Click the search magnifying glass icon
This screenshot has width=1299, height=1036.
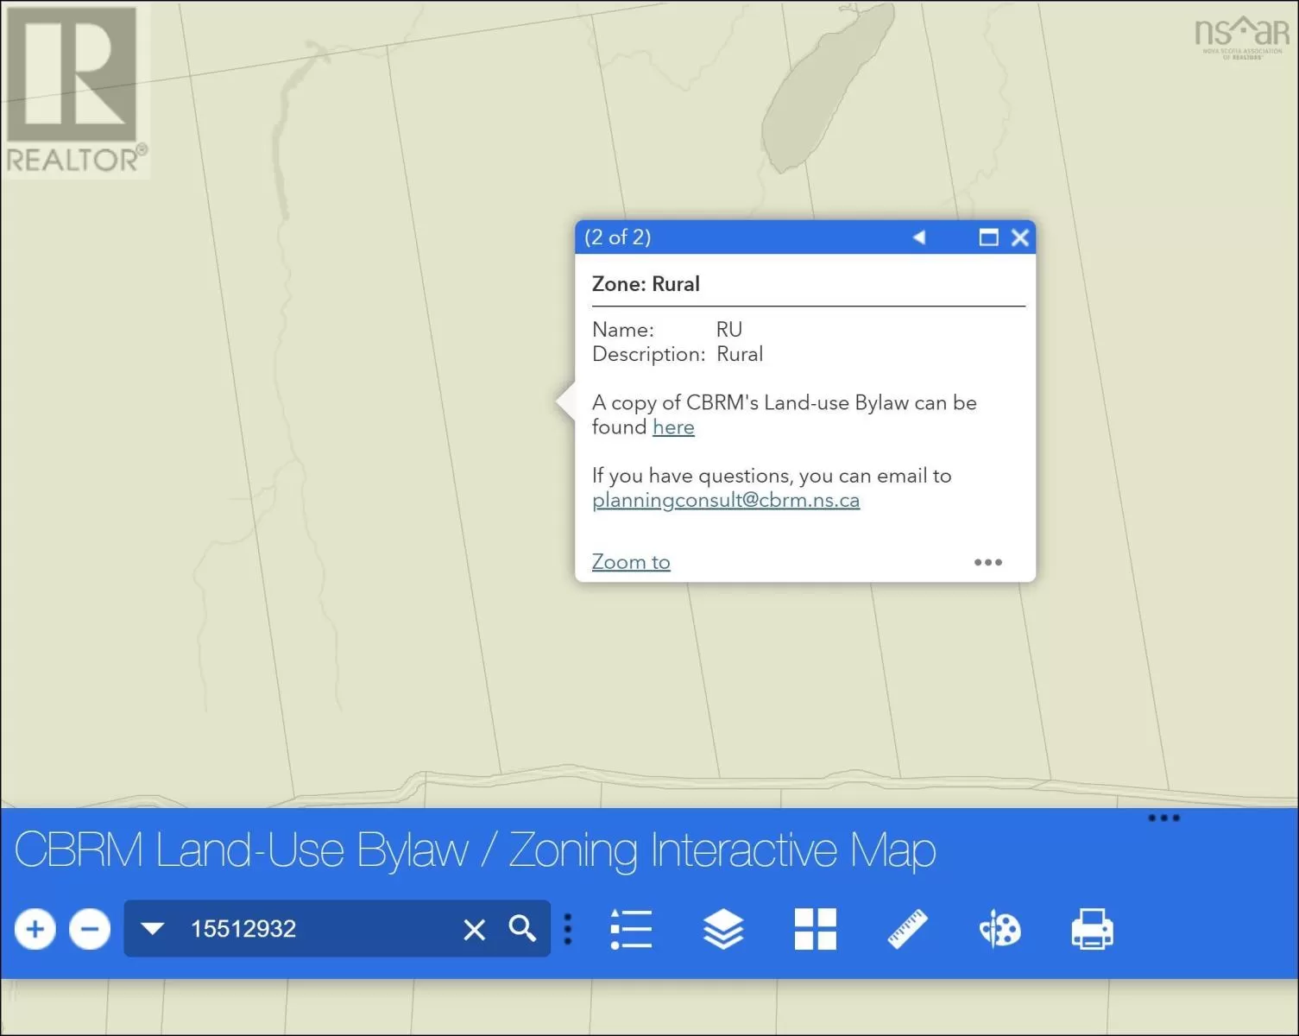pyautogui.click(x=522, y=929)
